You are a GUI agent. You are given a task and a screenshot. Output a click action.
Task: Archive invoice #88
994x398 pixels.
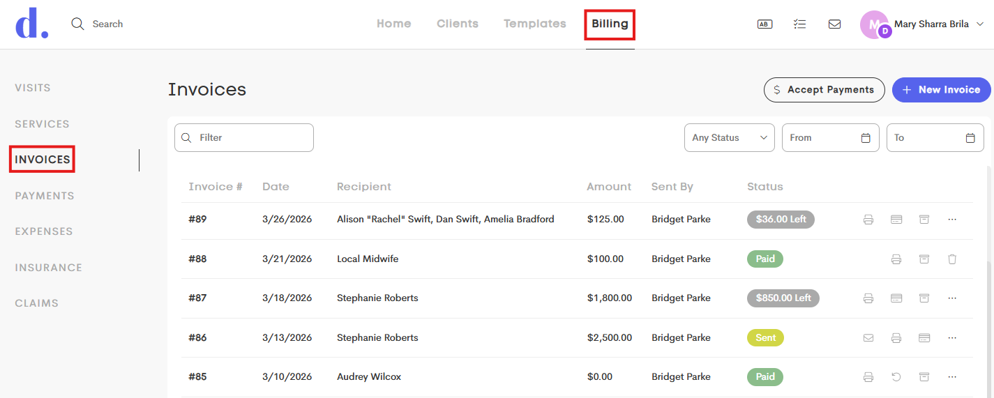[x=924, y=259]
